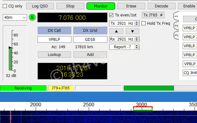This screenshot has height=123, width=197.
Task: Open the 40m band dropdown
Action: pos(15,17)
